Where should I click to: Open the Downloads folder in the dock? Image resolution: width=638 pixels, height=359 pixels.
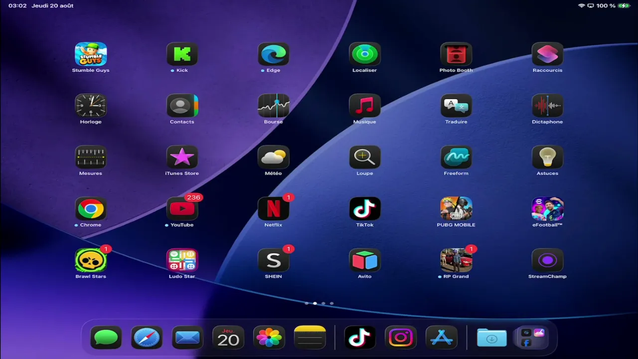[491, 338]
